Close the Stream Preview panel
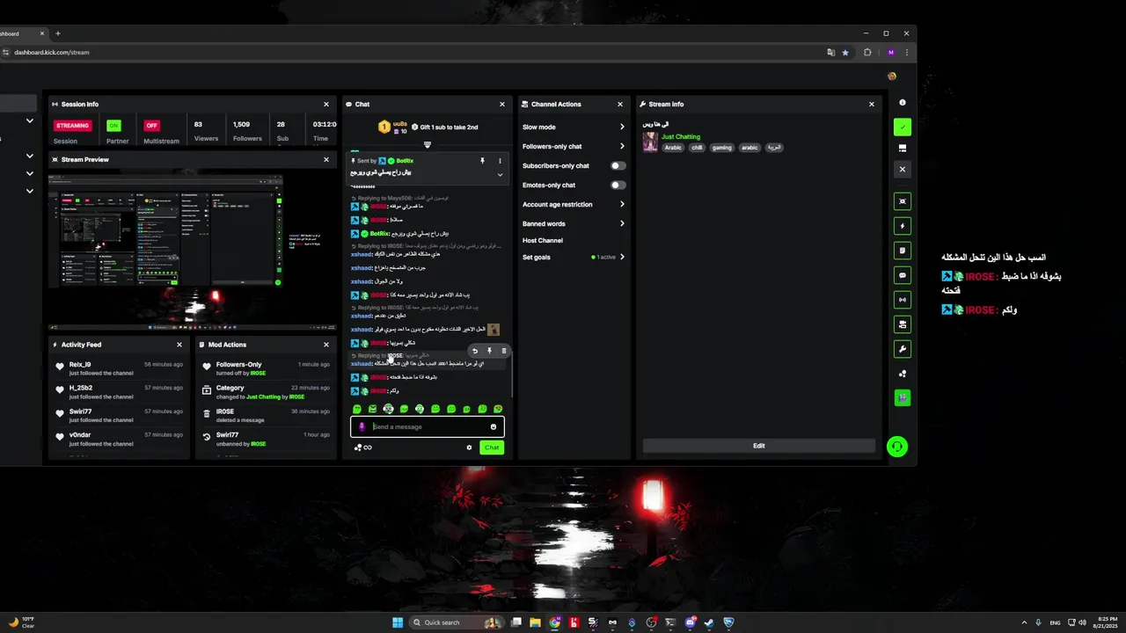1126x633 pixels. 326,159
